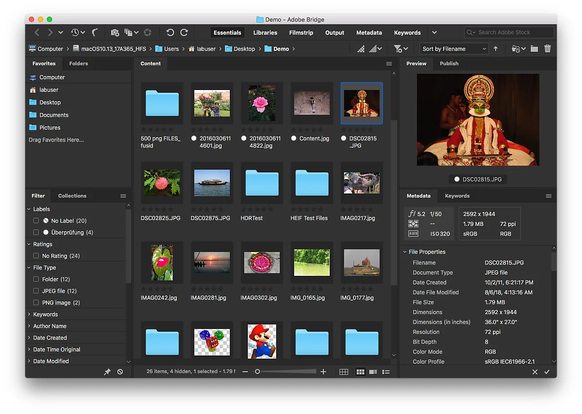Pin the Filter panel with the pin icon
This screenshot has height=414, width=582.
pos(107,372)
